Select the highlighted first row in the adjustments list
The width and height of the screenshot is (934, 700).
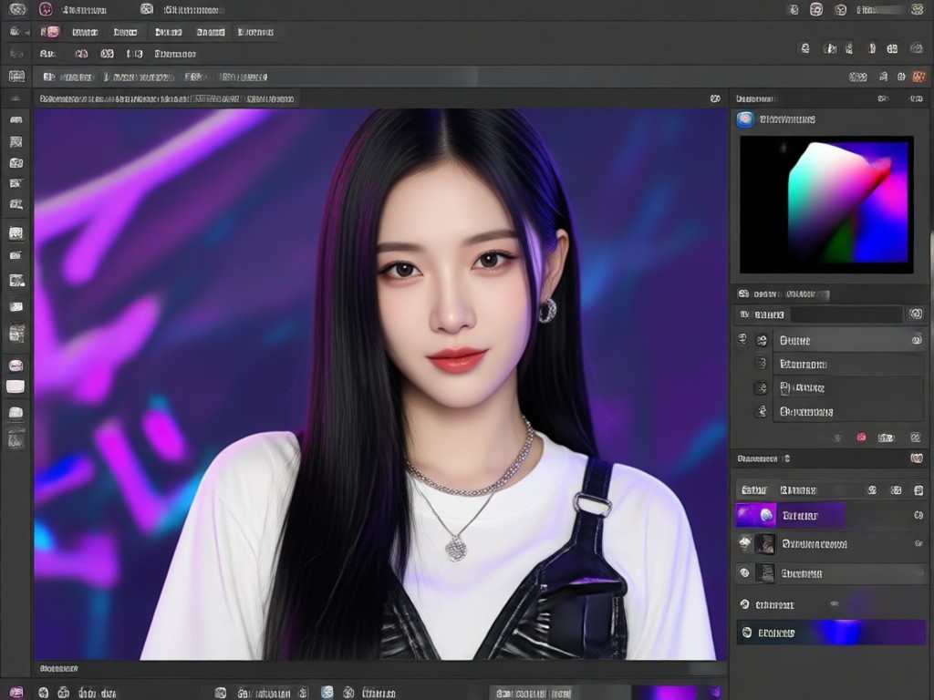pyautogui.click(x=848, y=341)
